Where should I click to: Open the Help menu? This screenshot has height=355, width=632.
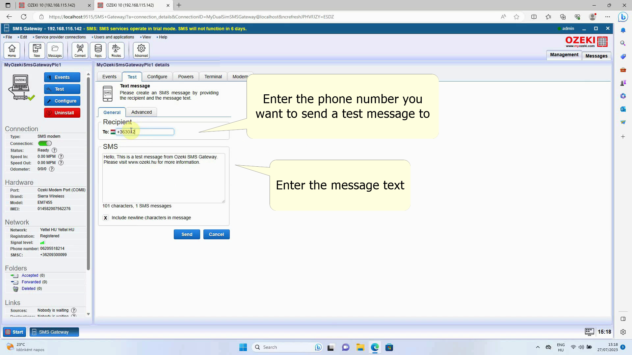[x=163, y=37]
